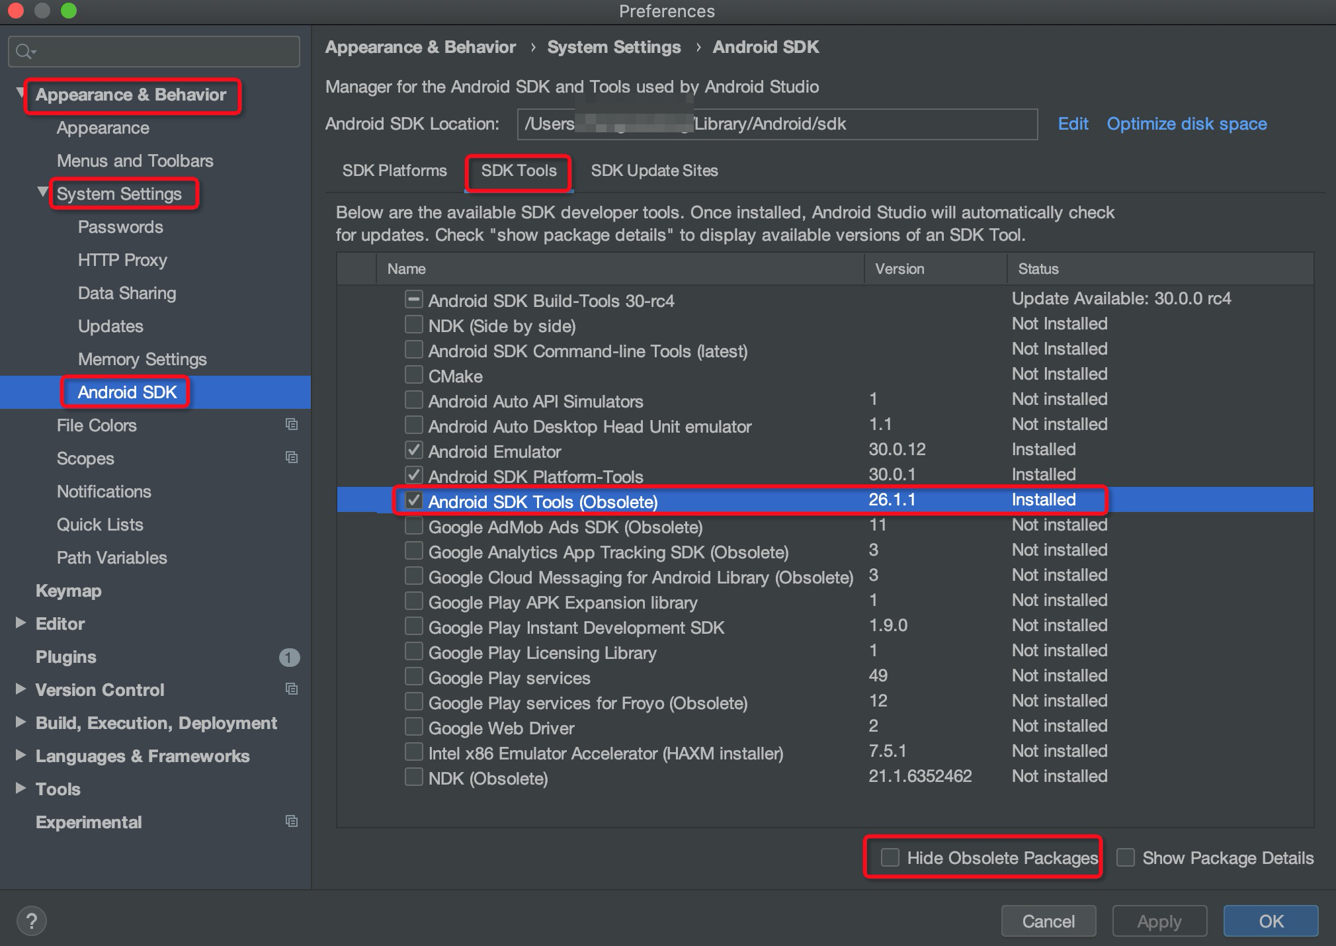Click the Optimize disk space link
This screenshot has height=946, width=1336.
(x=1187, y=124)
